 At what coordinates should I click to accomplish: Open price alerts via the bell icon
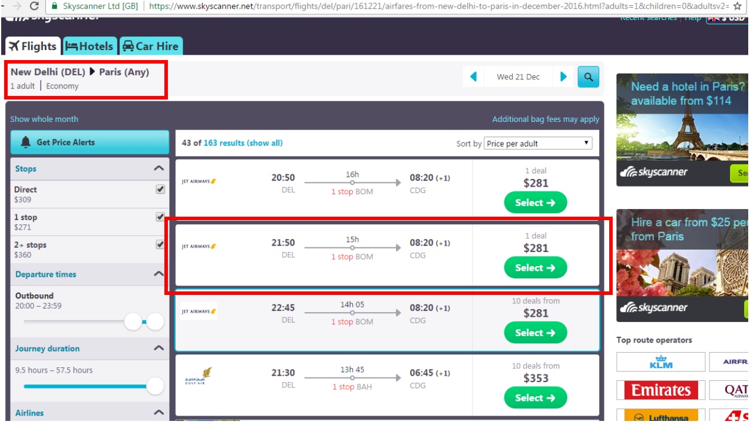(x=90, y=142)
